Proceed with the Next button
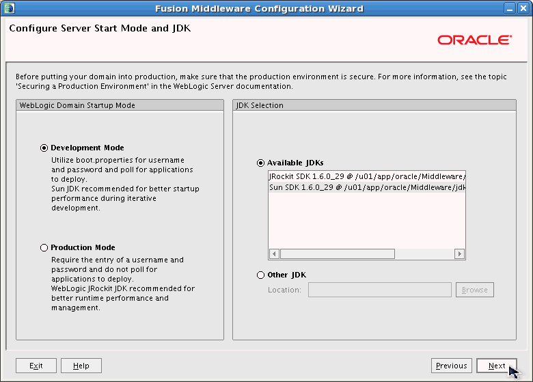The image size is (533, 382). pyautogui.click(x=497, y=366)
